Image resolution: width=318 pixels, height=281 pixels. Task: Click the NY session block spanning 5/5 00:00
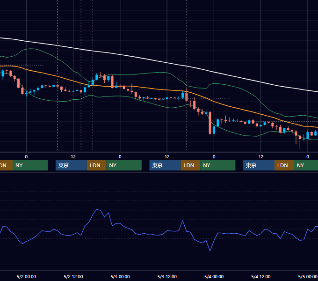pyautogui.click(x=306, y=165)
